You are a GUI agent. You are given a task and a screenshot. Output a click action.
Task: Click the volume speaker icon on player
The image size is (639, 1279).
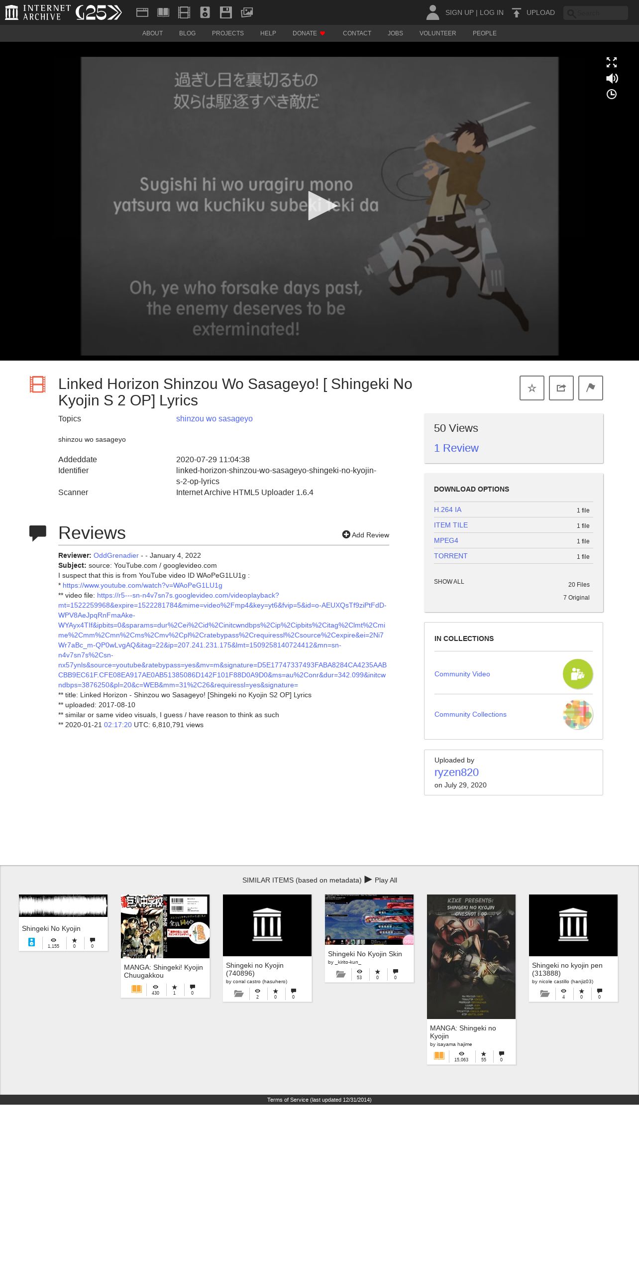point(612,78)
